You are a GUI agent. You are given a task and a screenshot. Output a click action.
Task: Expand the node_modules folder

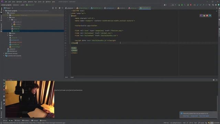[8, 15]
